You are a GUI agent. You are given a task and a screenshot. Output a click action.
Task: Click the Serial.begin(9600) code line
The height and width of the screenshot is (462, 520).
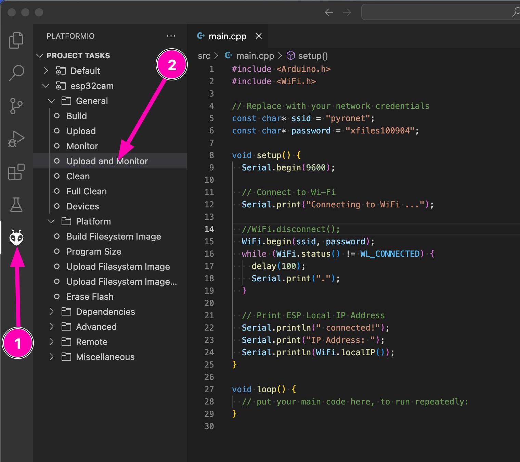pos(288,167)
